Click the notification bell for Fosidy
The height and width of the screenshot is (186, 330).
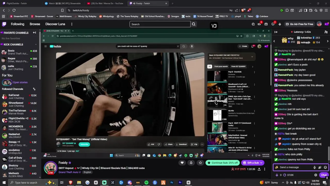pos(191,162)
